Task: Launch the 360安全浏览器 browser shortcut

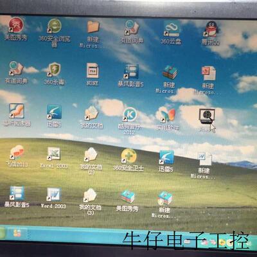Action: [55, 26]
